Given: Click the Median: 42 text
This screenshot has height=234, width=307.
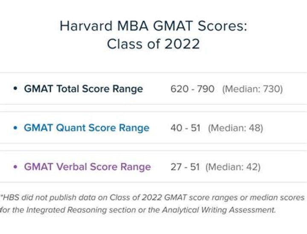Looking at the screenshot, I should pyautogui.click(x=233, y=167).
